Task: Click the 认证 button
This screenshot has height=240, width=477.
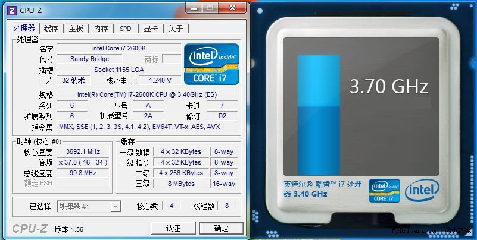Action: pos(173,228)
